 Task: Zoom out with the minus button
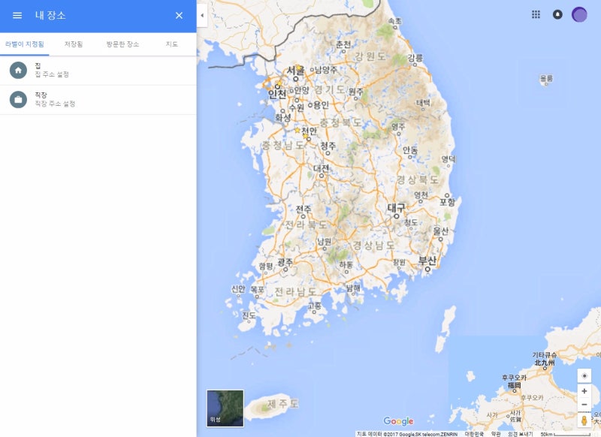click(584, 405)
